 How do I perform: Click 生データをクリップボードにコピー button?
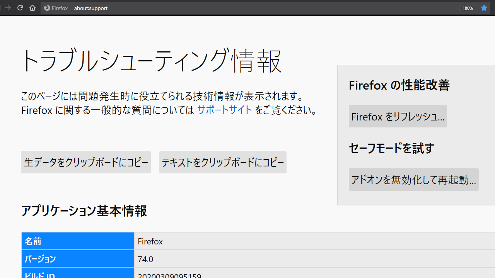coord(86,162)
